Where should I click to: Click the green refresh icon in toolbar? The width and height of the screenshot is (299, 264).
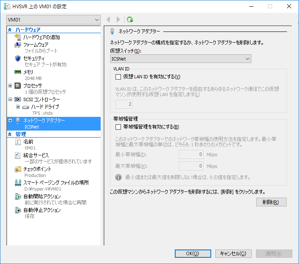[130, 19]
